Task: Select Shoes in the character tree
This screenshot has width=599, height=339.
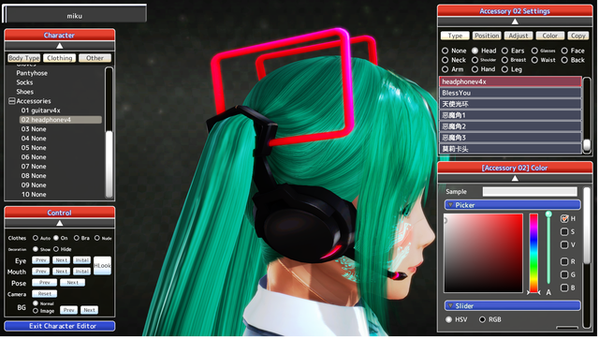Action: point(25,92)
